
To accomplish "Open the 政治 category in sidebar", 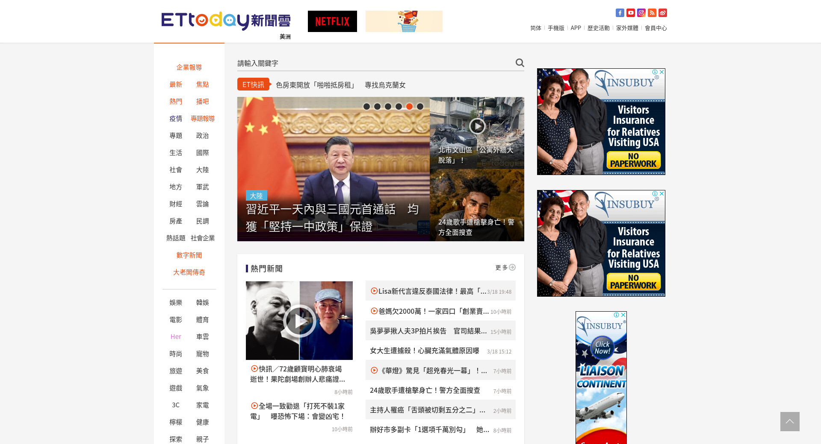I will [x=202, y=136].
